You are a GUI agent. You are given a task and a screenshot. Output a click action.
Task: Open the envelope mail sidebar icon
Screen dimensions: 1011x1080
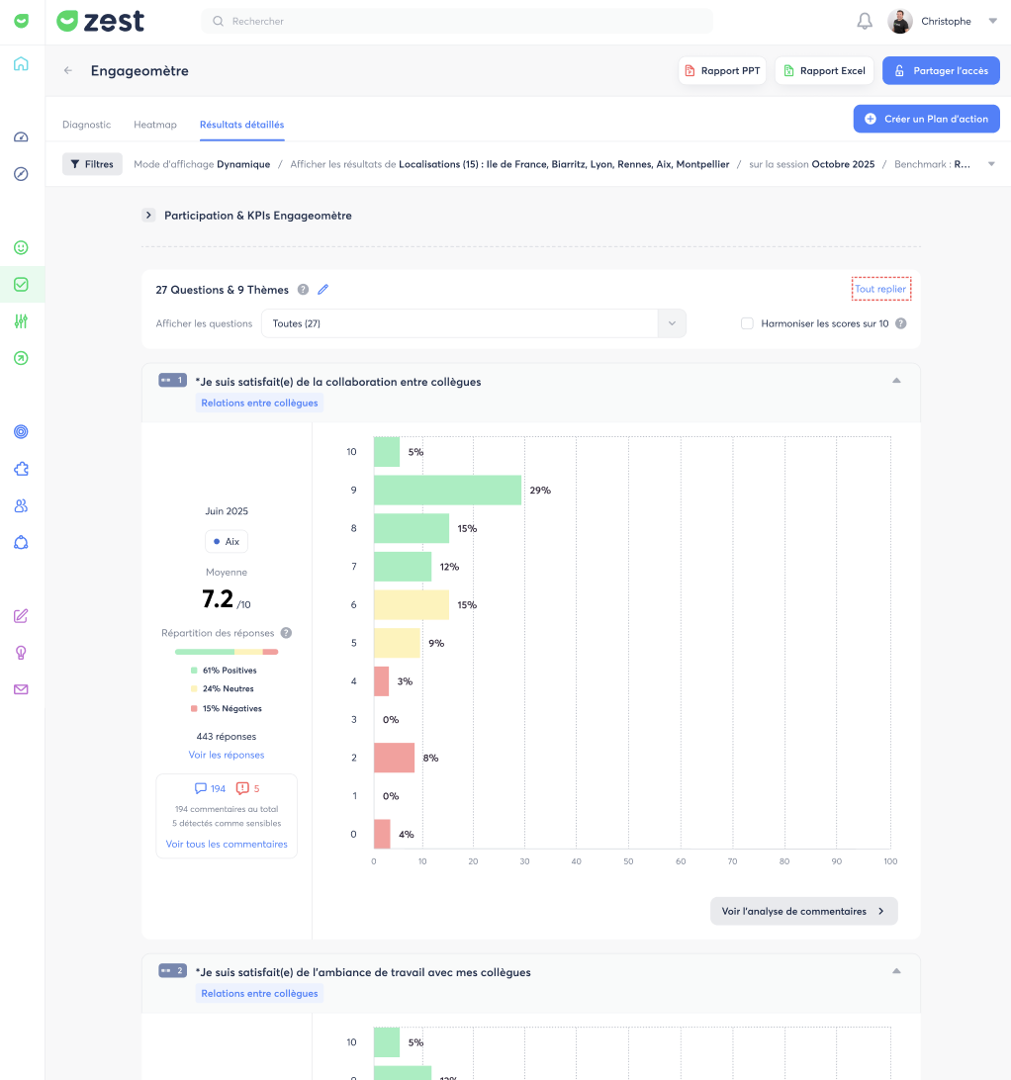(22, 689)
